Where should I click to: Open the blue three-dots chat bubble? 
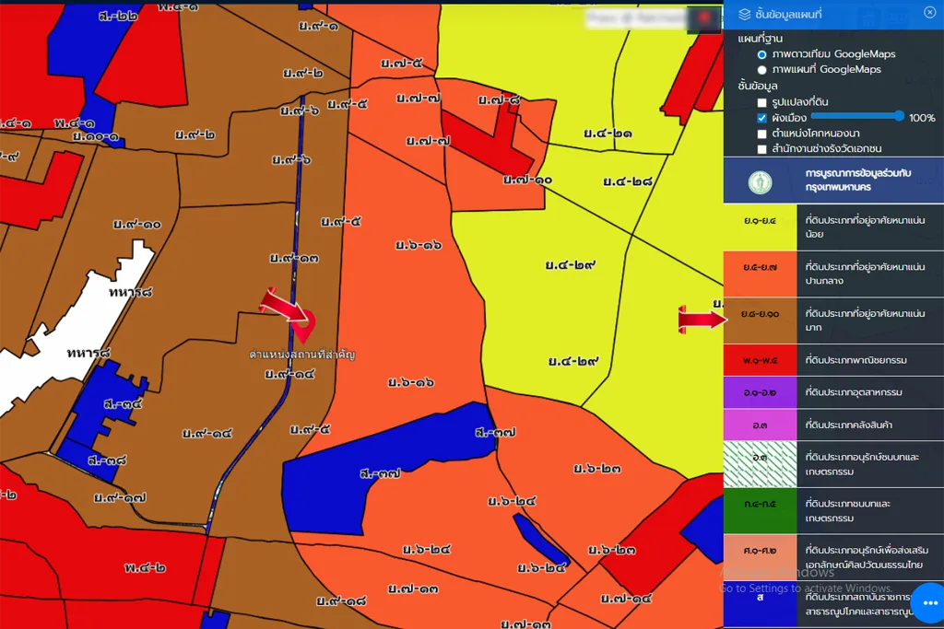pyautogui.click(x=929, y=602)
